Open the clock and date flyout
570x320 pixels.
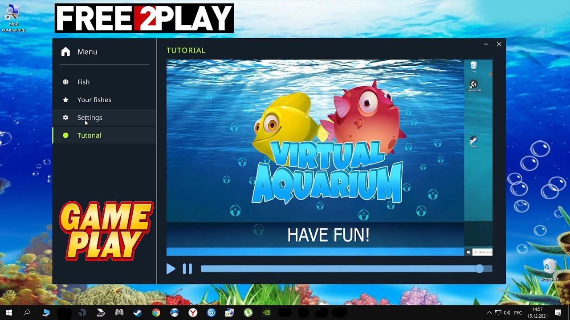pyautogui.click(x=537, y=312)
